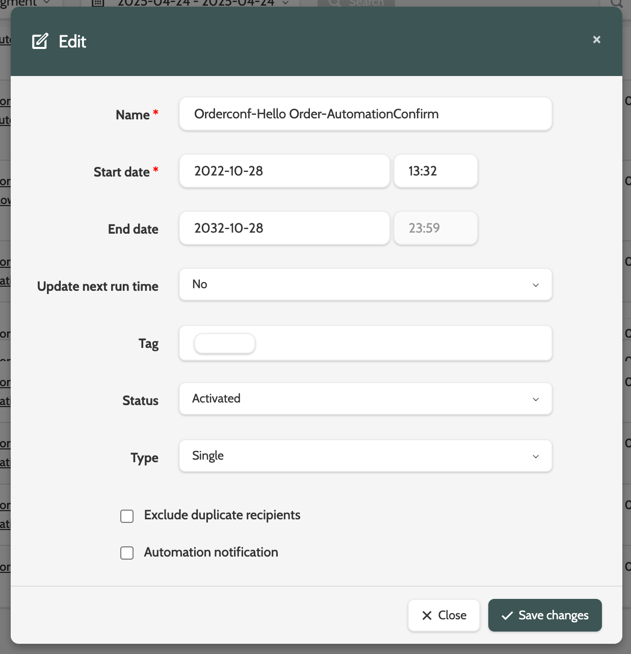Click the End date field 2032-10-28
The image size is (631, 654).
[284, 229]
